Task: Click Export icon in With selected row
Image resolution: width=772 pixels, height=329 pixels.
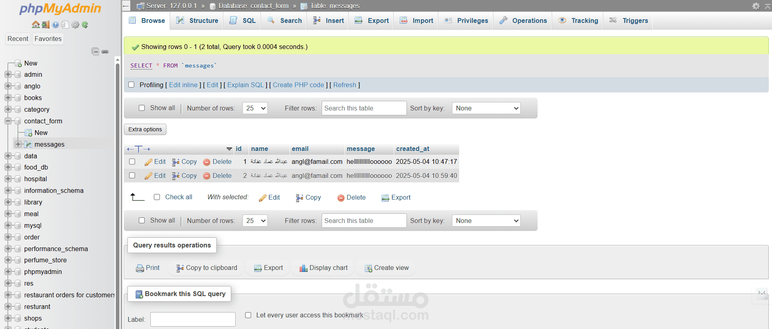Action: (x=385, y=198)
